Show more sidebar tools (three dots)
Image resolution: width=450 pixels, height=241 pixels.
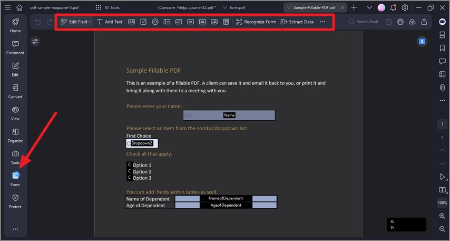pyautogui.click(x=15, y=229)
